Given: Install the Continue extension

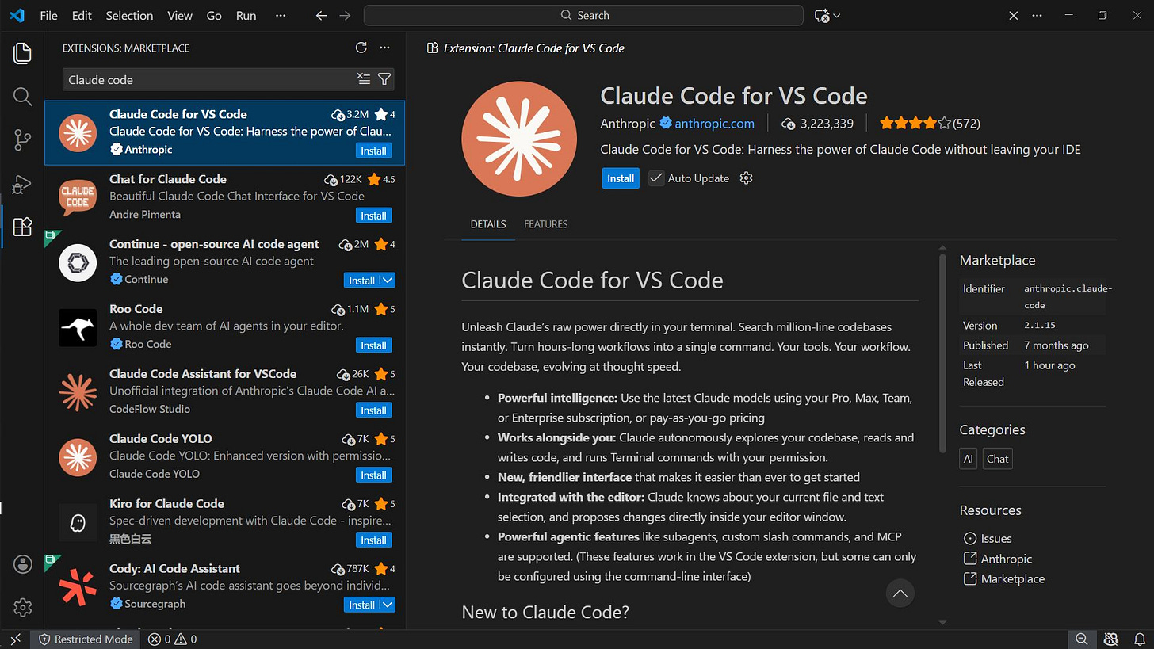Looking at the screenshot, I should pos(361,281).
